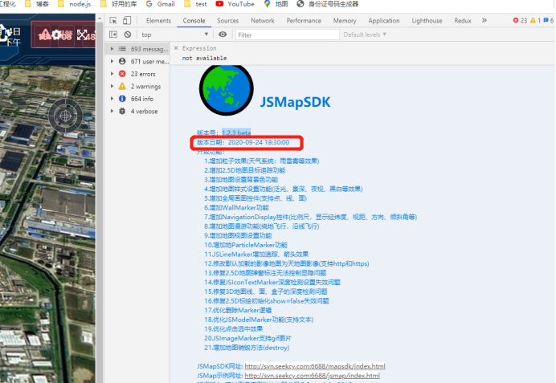Activate the inspect element picker icon

pyautogui.click(x=113, y=21)
